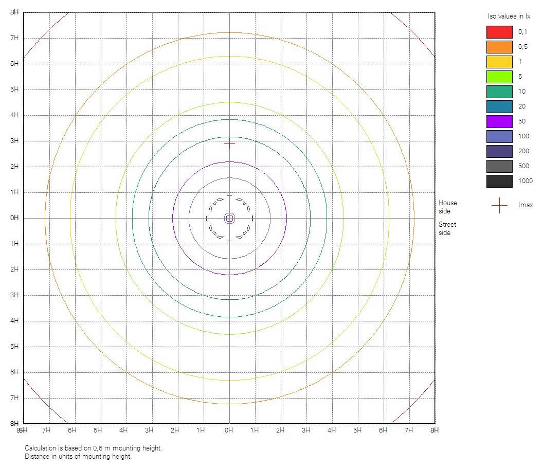This screenshot has height=469, width=543.
Task: Click the periwinkle 100 lx legend swatch
Action: [x=499, y=136]
